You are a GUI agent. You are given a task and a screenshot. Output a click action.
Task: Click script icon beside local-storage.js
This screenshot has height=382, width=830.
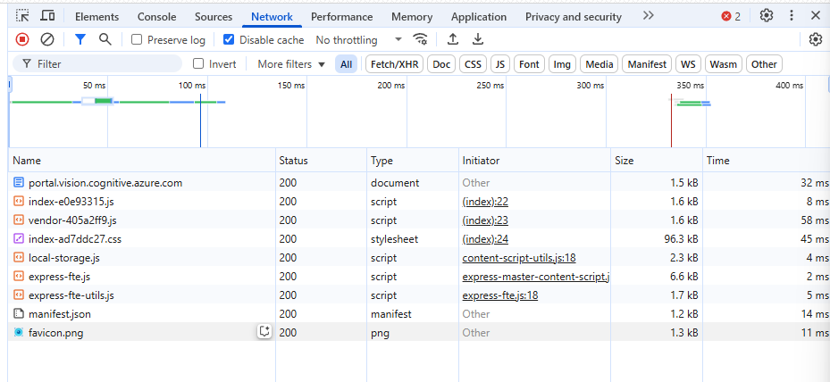click(19, 258)
